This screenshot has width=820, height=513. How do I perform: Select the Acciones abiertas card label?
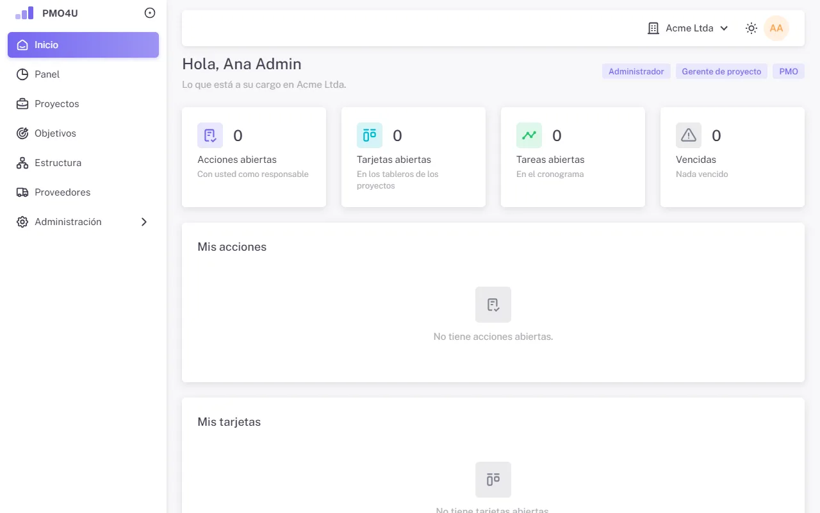[x=237, y=160]
